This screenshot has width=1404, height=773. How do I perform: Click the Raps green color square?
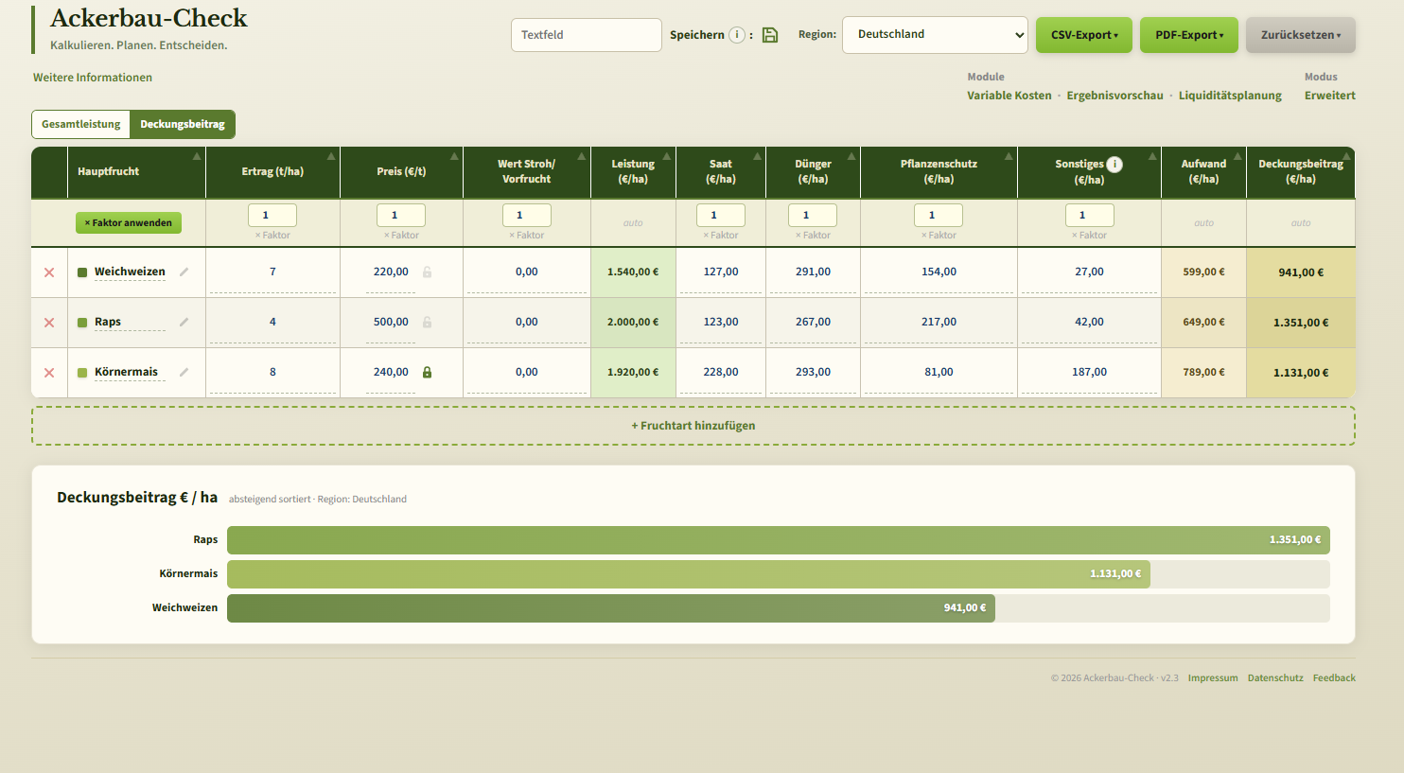[x=82, y=323]
